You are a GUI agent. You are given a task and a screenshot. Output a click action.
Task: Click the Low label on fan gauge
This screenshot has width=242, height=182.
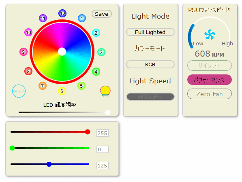pos(198,44)
